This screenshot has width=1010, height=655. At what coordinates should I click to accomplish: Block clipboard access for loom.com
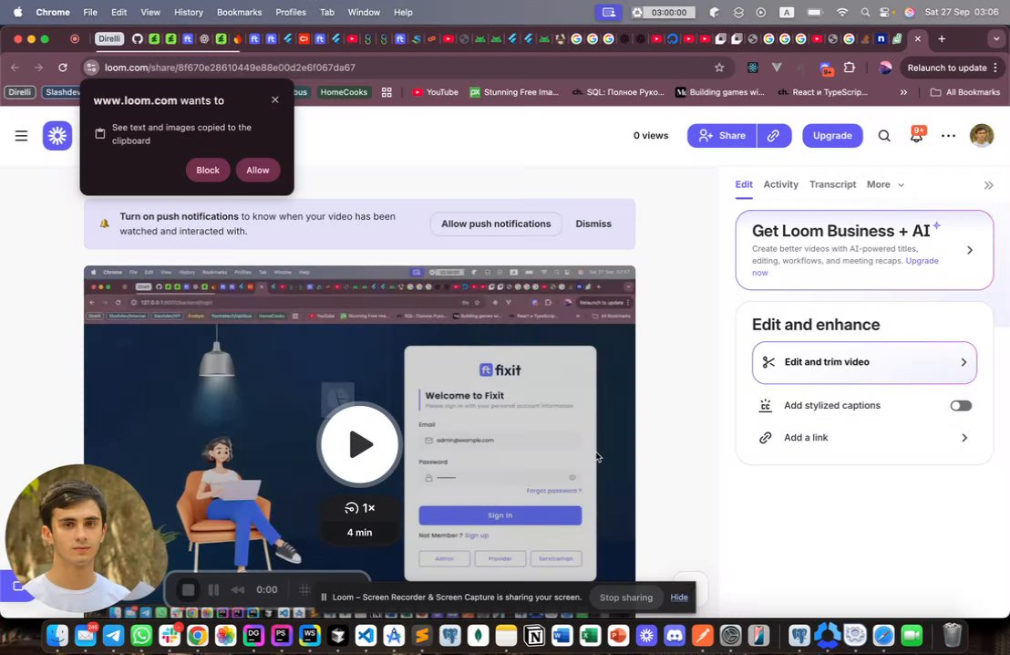coord(208,171)
